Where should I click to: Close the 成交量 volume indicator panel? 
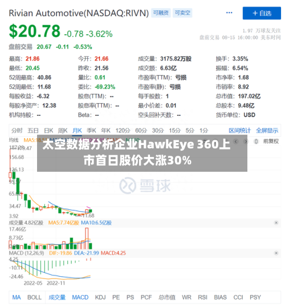(276, 223)
